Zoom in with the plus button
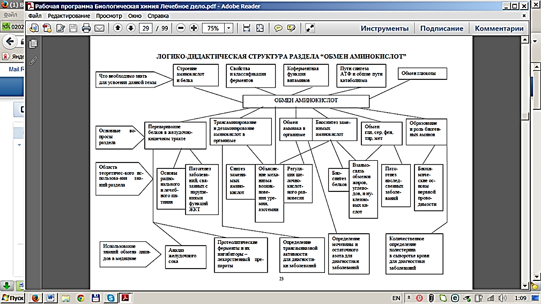 [194, 28]
